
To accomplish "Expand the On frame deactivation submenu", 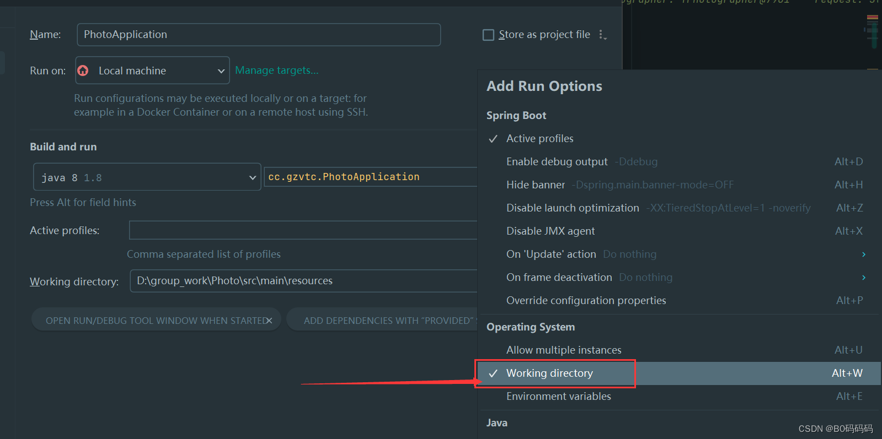I will pyautogui.click(x=864, y=278).
